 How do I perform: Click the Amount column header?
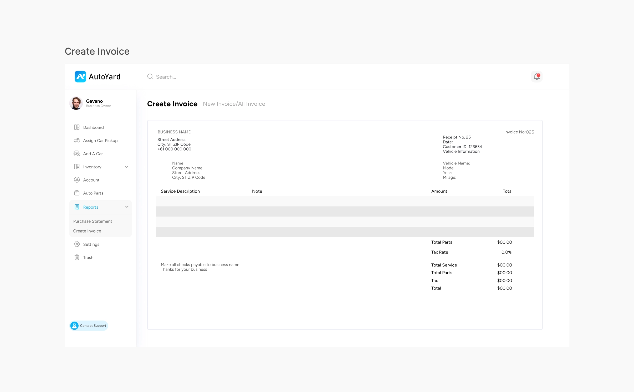(439, 191)
